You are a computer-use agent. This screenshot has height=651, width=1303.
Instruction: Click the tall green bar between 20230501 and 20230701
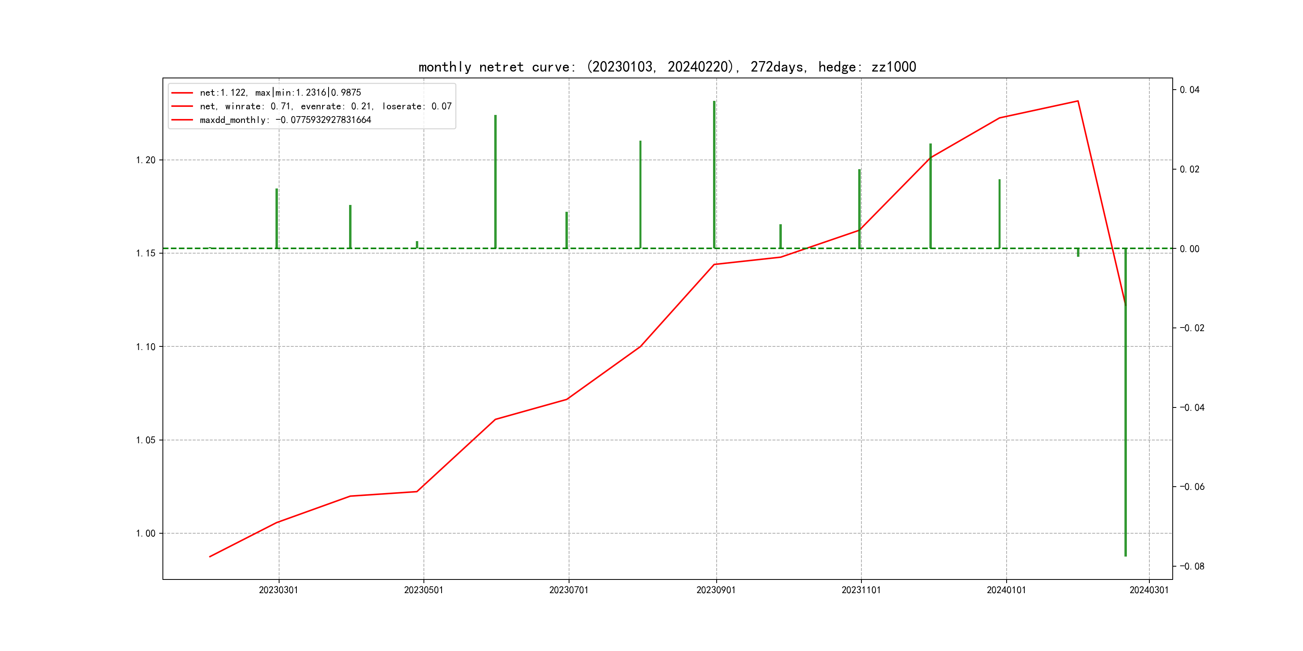[495, 182]
